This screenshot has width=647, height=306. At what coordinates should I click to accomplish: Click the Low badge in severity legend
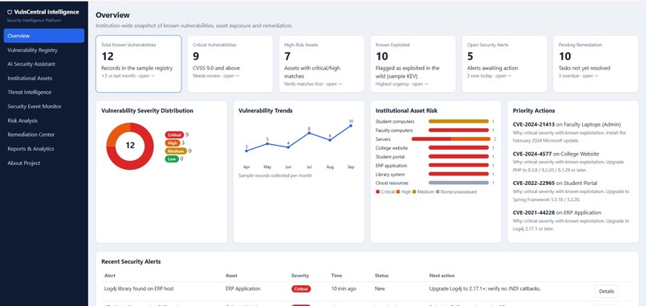(172, 159)
